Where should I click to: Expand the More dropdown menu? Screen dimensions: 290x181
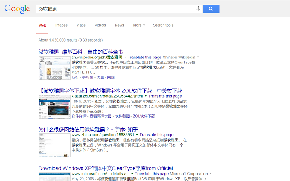click(139, 25)
